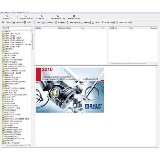This screenshot has height=160, width=160.
Task: Select the Piston category tab
Action: [x=27, y=23]
